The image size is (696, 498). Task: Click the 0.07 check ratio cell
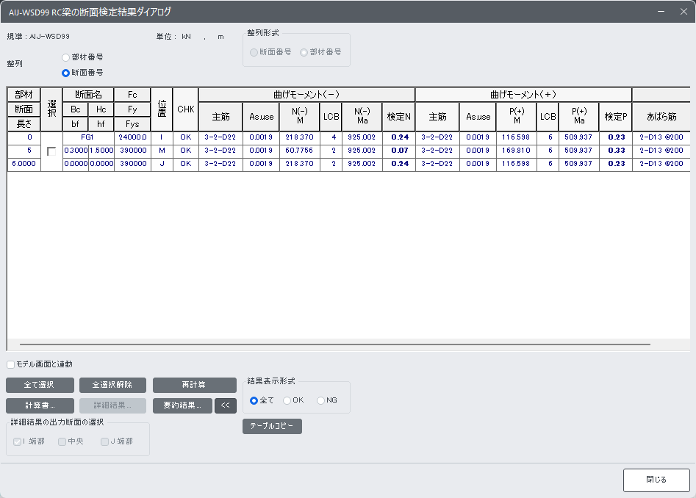click(x=398, y=151)
